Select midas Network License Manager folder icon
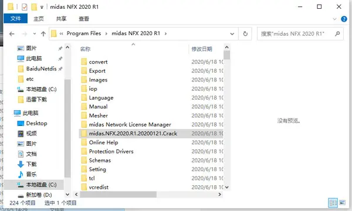Screen dimensions: 352x211 tap(84, 124)
